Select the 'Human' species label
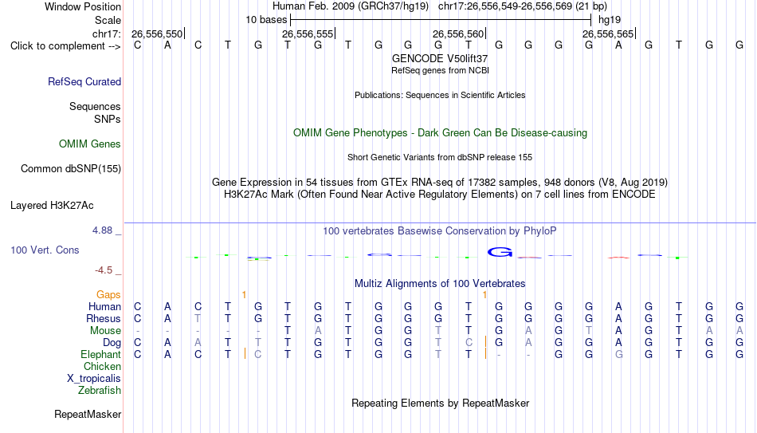The height and width of the screenshot is (433, 757). tap(104, 306)
